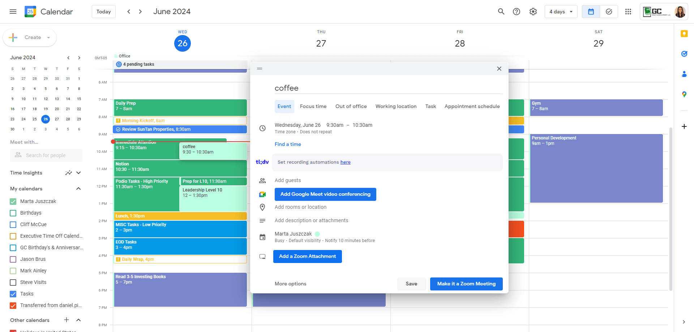Get add-ons plus icon in side panel
694x332 pixels.
684,126
